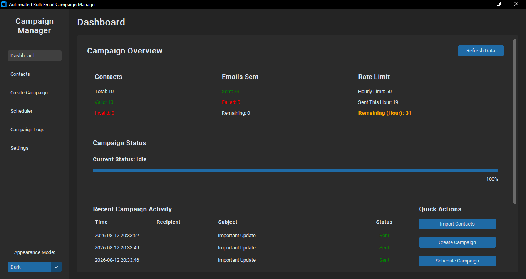Click the Time column header
The height and width of the screenshot is (279, 526).
[x=101, y=222]
